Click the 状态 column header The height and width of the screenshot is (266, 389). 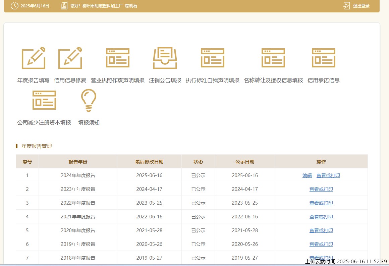click(198, 162)
